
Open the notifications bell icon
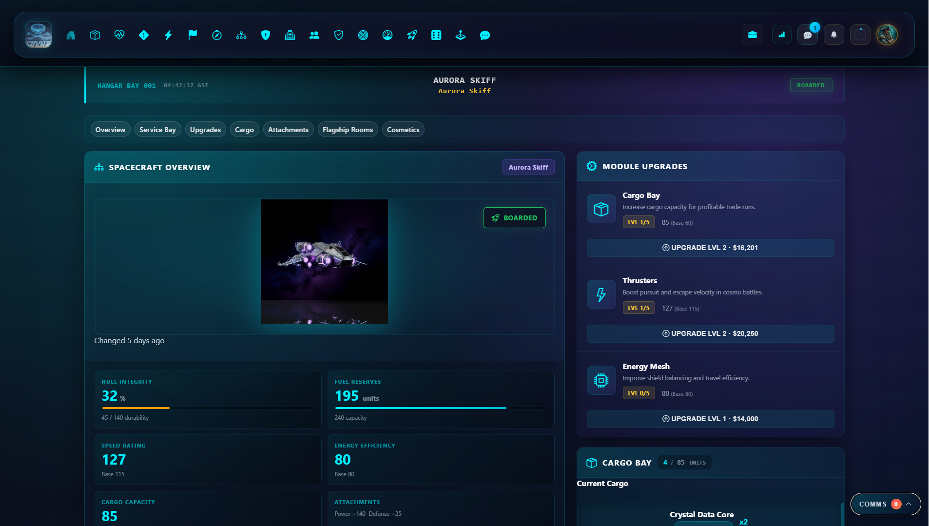point(833,35)
